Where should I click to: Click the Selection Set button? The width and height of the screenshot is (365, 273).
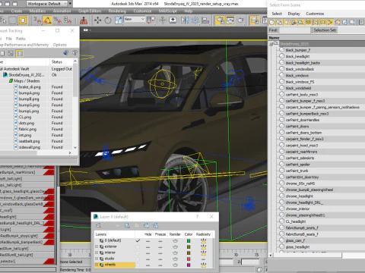click(x=325, y=30)
